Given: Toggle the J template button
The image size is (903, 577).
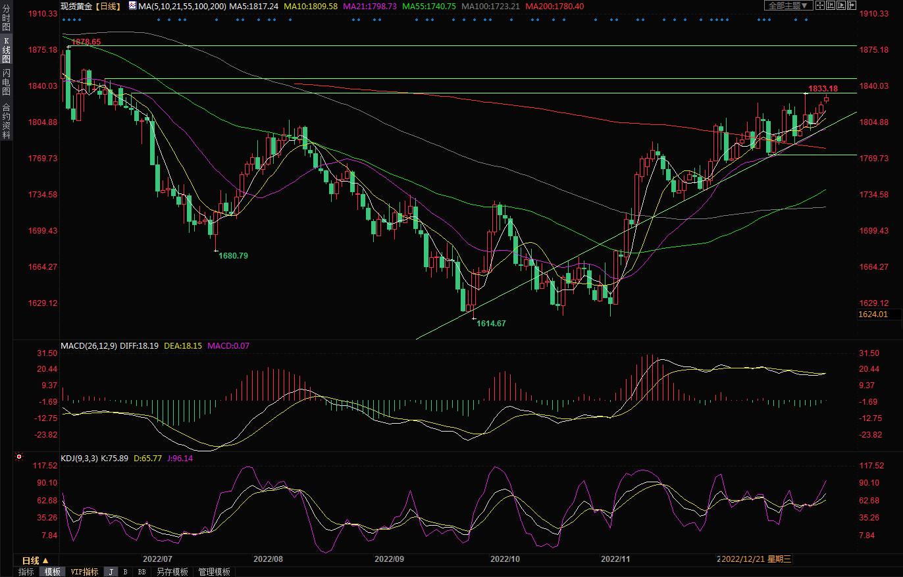Looking at the screenshot, I should pos(111,572).
